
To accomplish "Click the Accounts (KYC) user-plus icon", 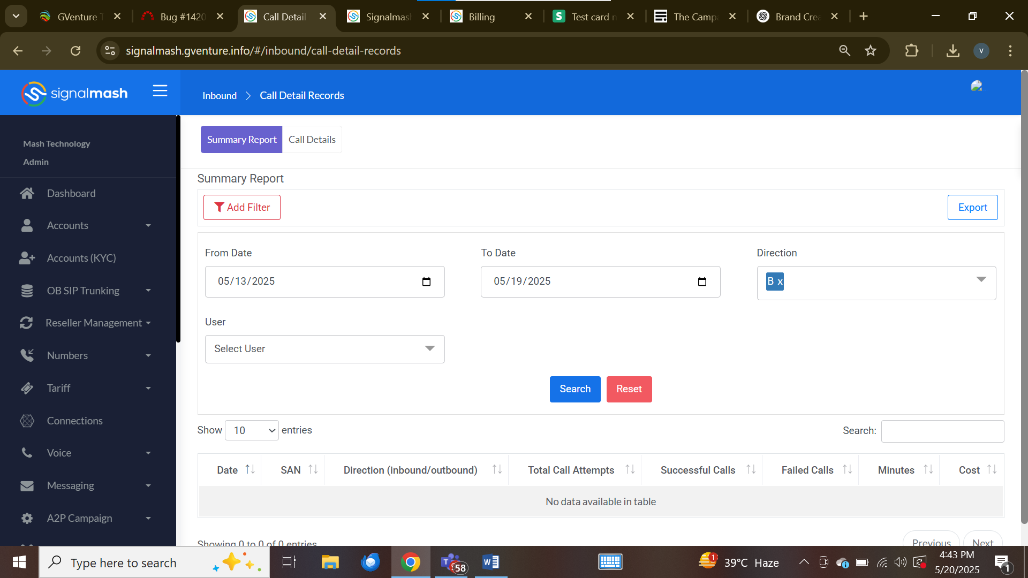I will coord(27,258).
